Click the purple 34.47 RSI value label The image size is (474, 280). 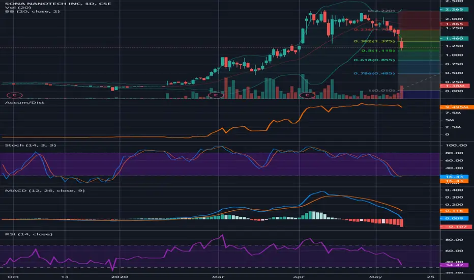[x=454, y=265]
